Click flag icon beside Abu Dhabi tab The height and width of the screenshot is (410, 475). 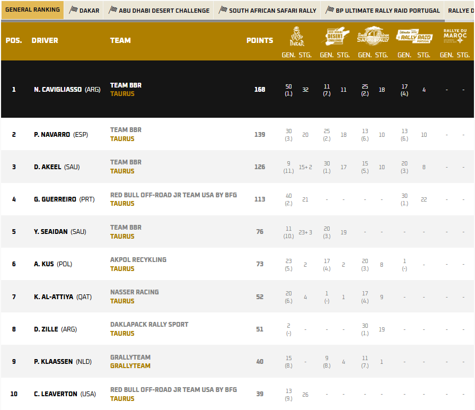pyautogui.click(x=112, y=10)
